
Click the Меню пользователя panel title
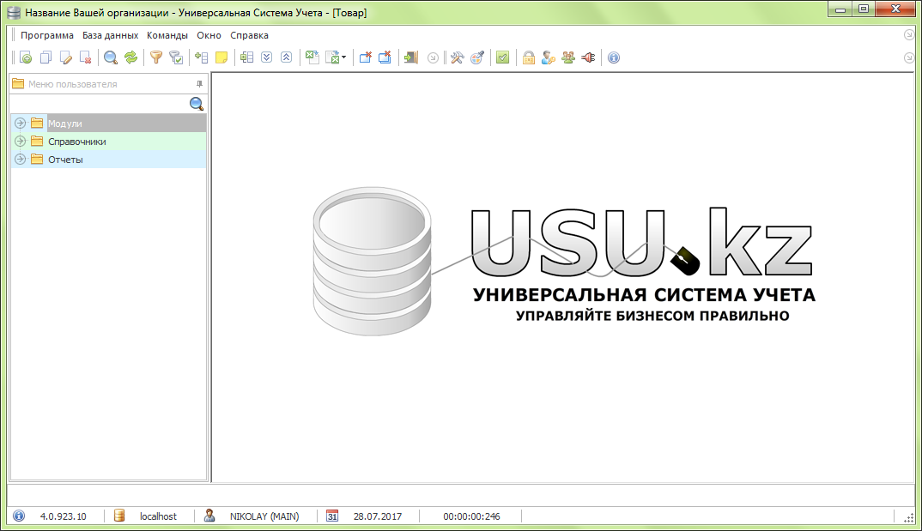[72, 84]
